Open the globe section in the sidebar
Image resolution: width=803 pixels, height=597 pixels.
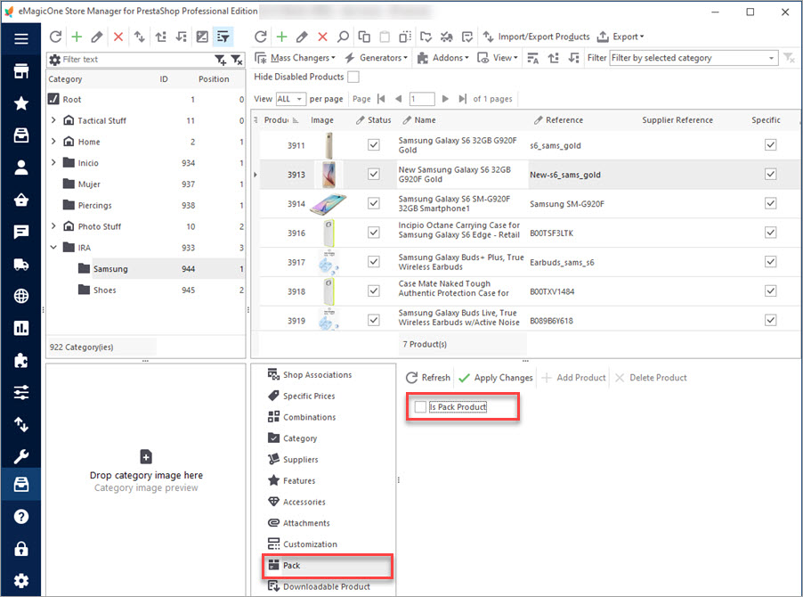click(x=21, y=296)
